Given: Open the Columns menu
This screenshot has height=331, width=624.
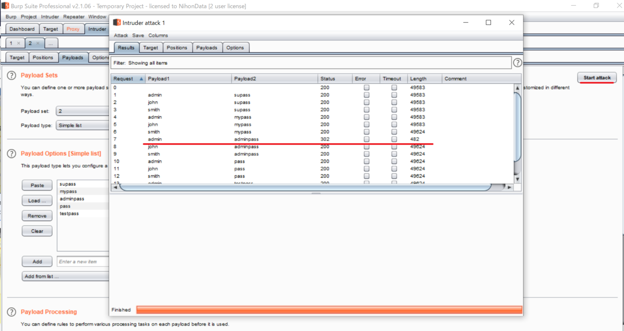Looking at the screenshot, I should click(158, 35).
